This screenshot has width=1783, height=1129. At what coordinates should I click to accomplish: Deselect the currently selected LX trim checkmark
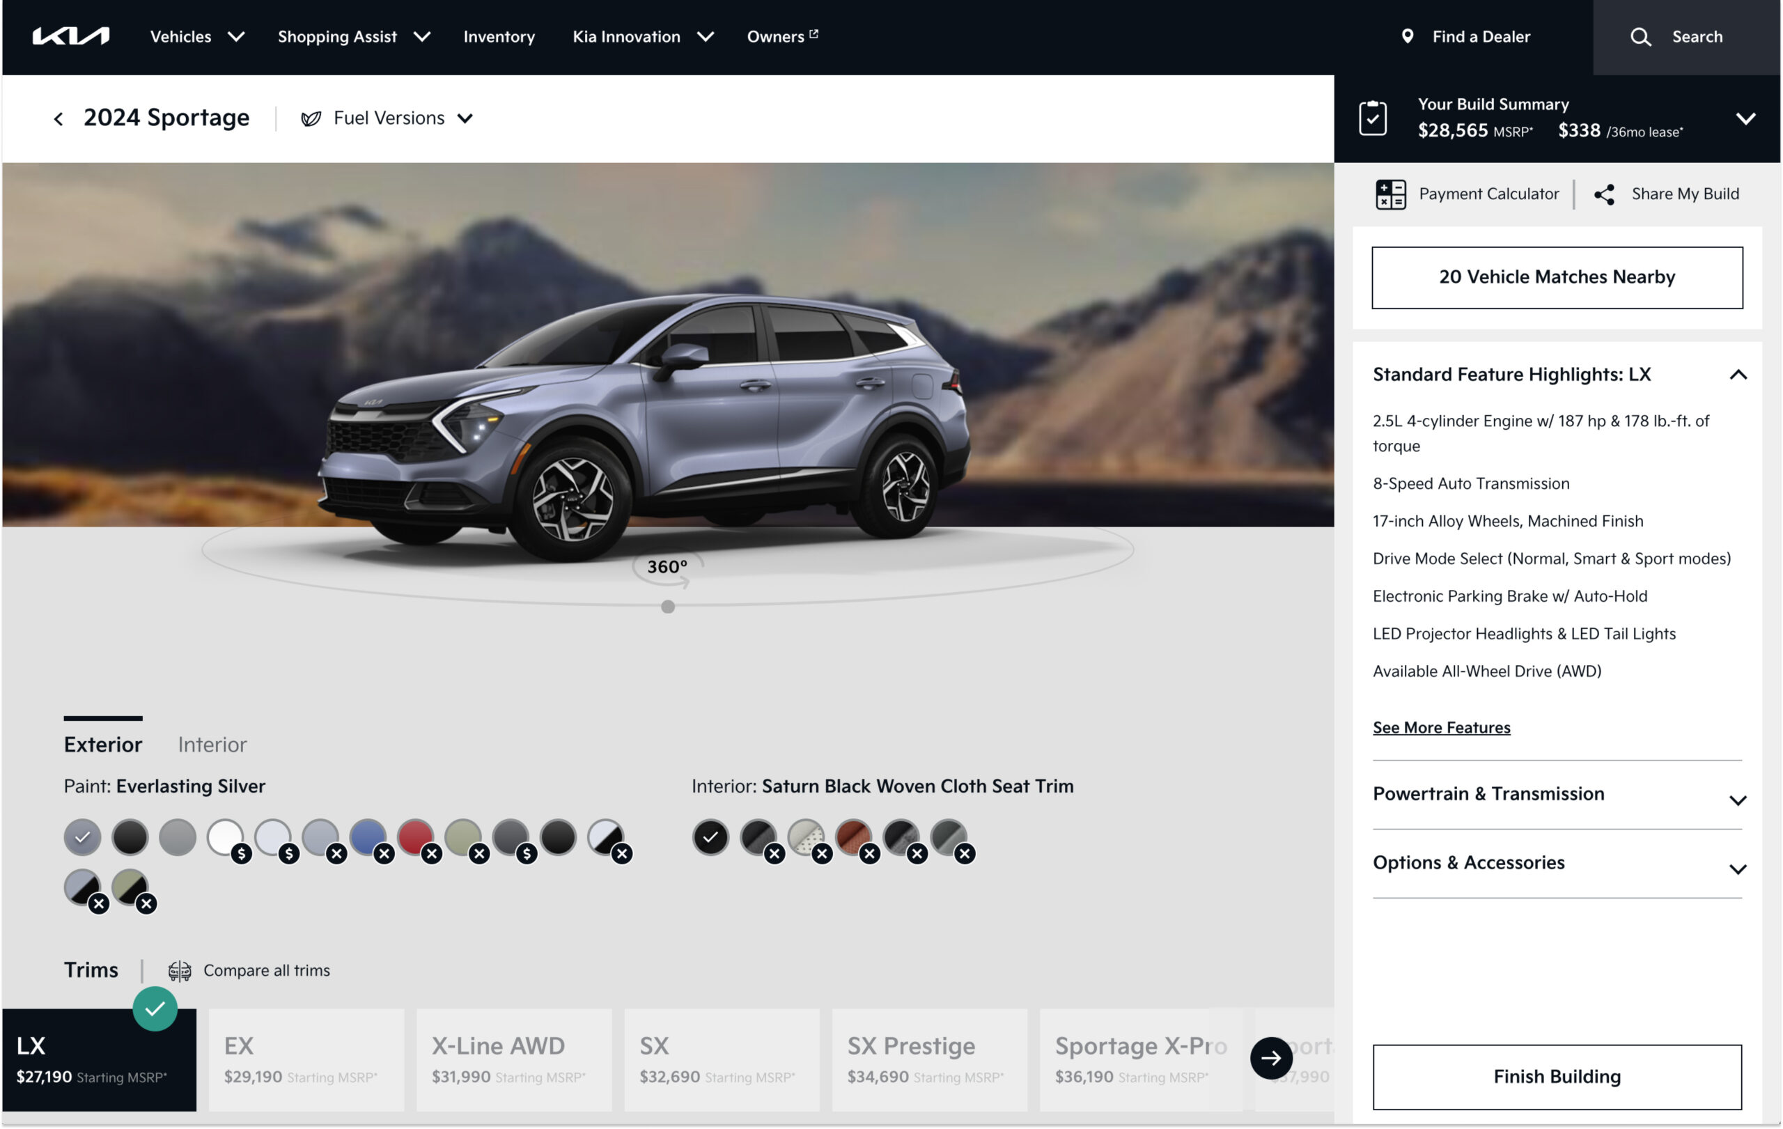tap(155, 1007)
